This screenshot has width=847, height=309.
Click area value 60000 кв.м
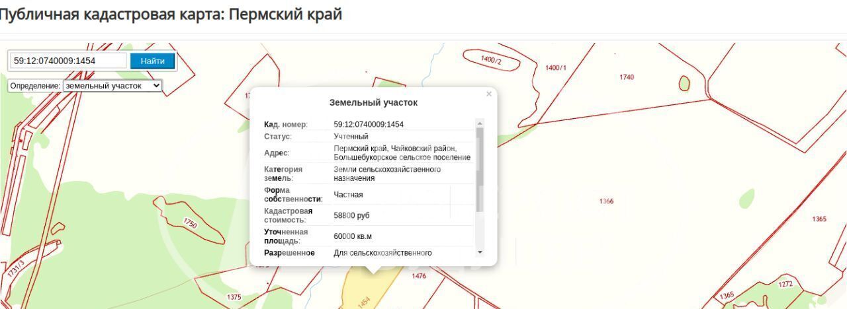click(x=353, y=236)
